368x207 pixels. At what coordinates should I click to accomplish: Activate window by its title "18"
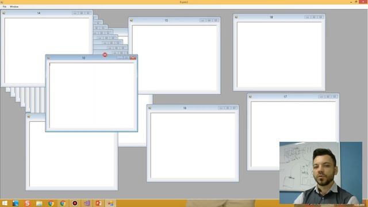pyautogui.click(x=271, y=17)
